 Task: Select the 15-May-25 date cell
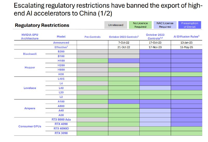[186, 47]
